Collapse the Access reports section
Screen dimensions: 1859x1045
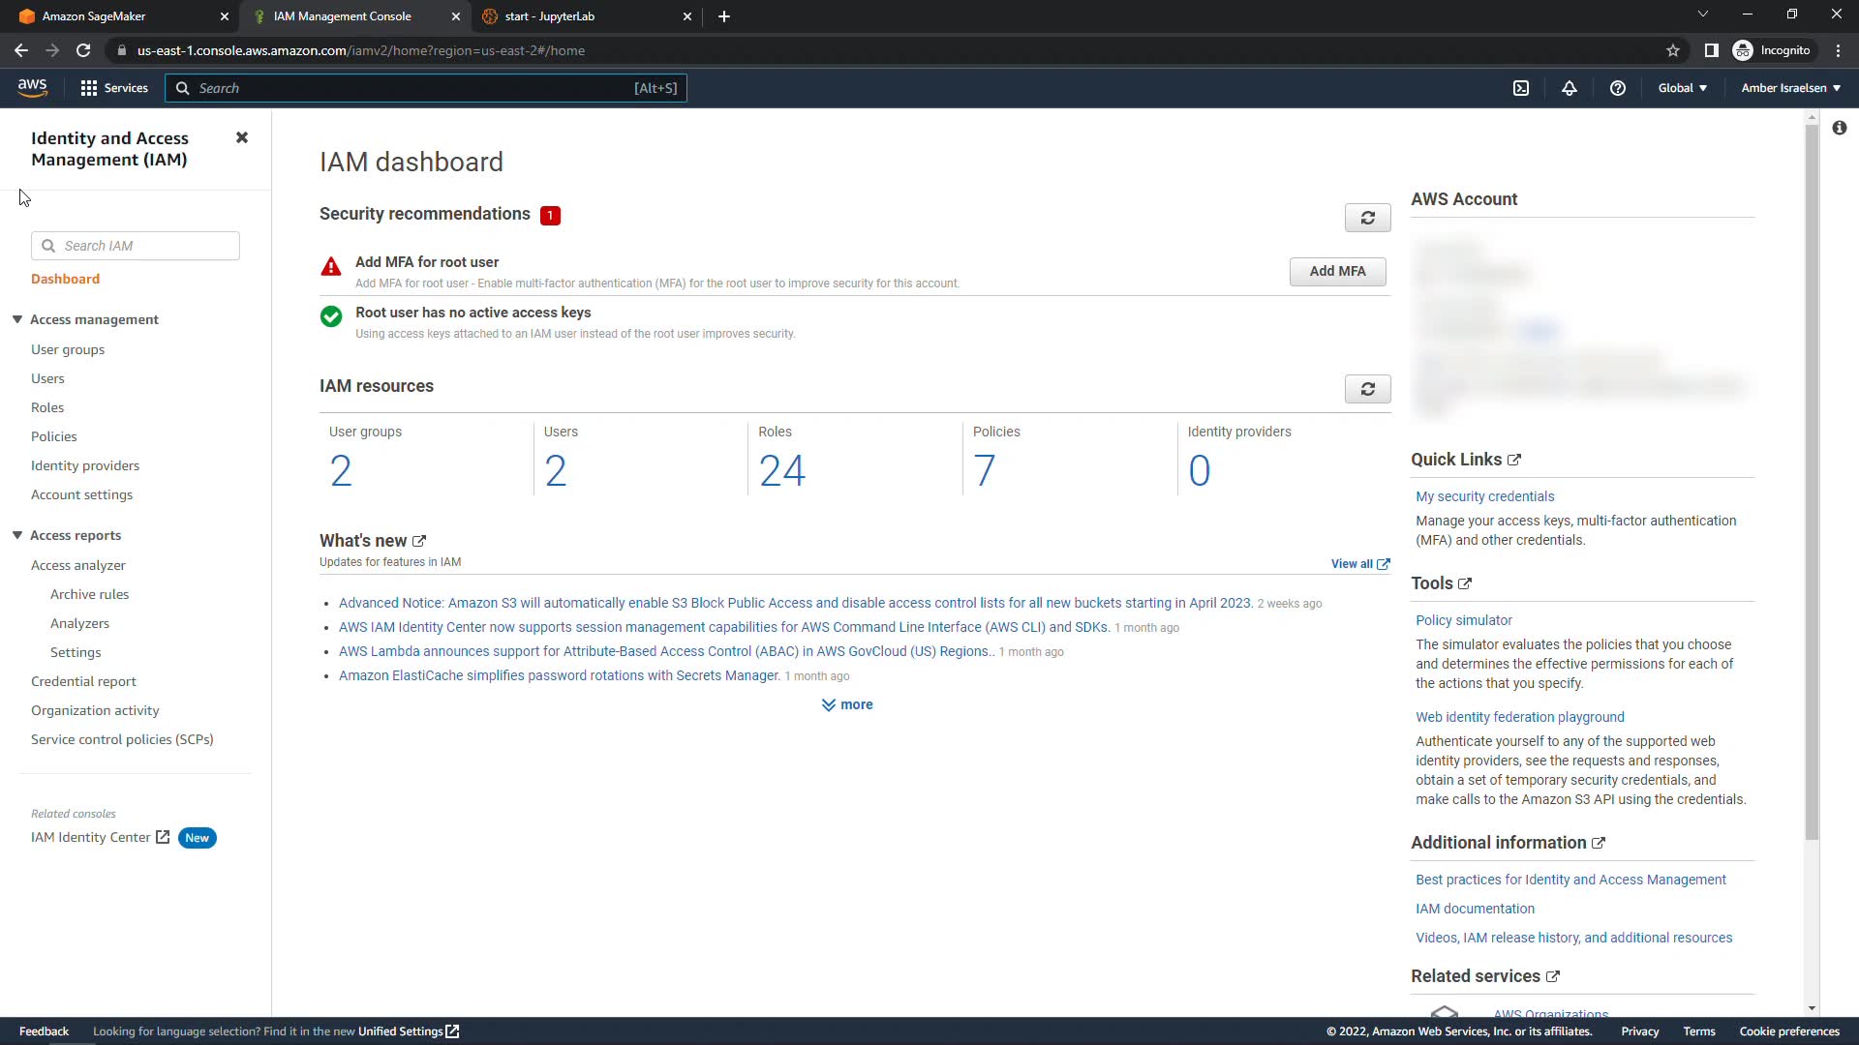coord(17,535)
